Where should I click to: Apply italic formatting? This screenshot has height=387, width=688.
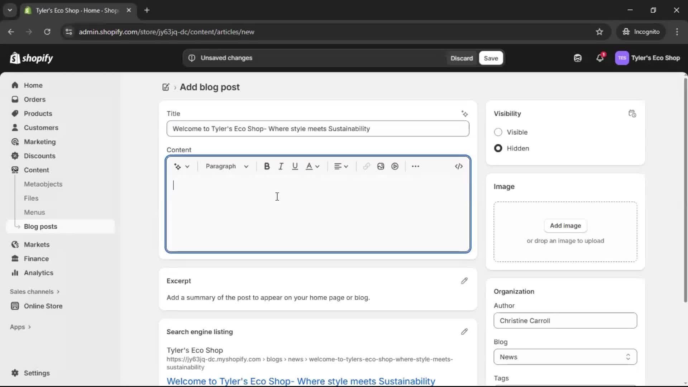[281, 166]
